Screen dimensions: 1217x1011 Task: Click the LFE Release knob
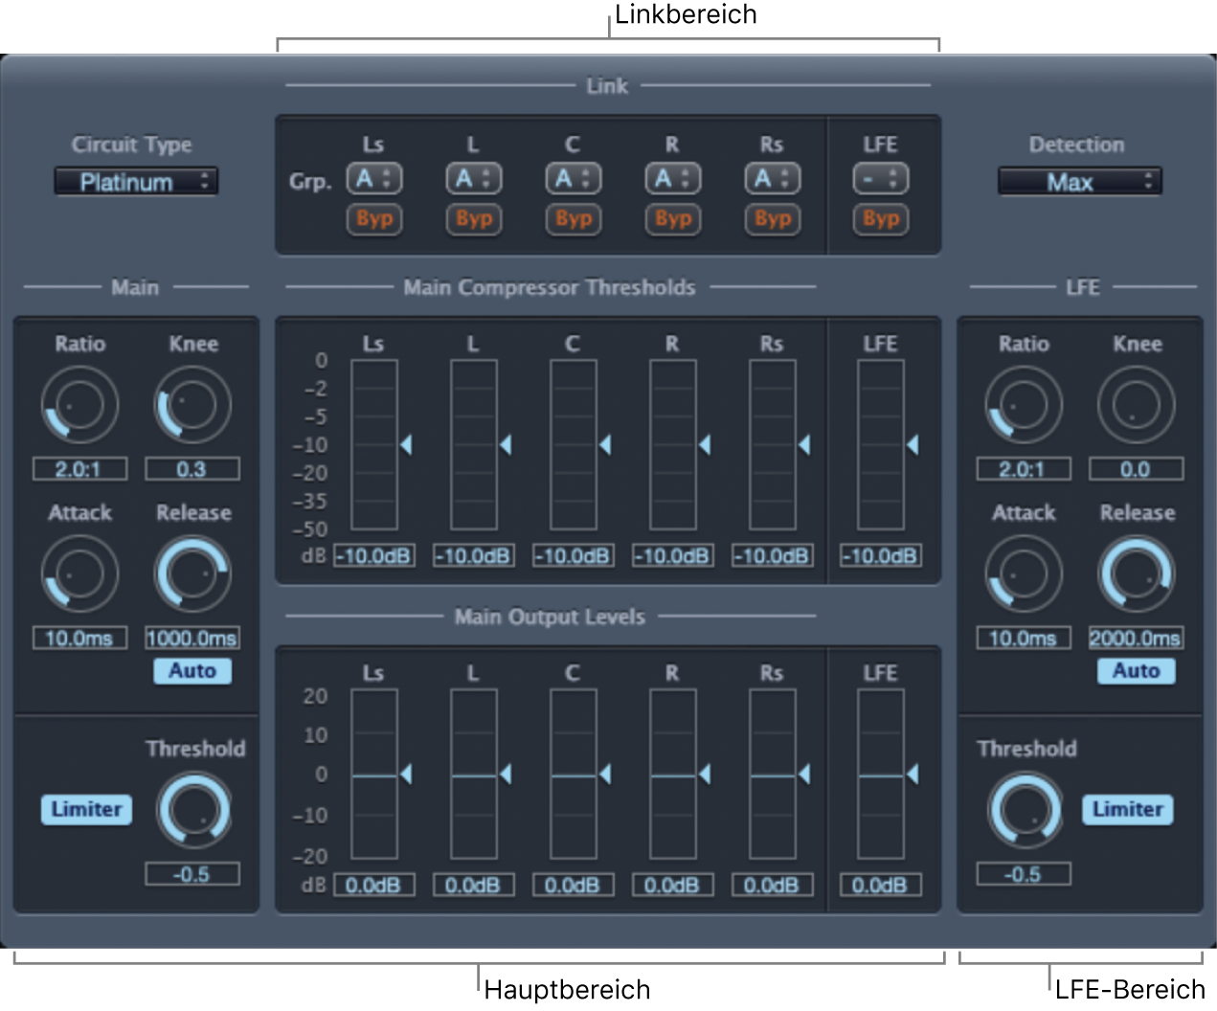click(x=1137, y=574)
